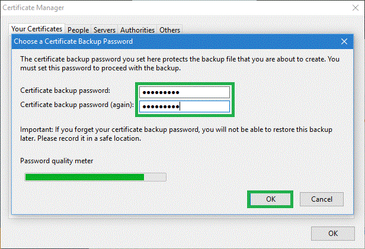Click the empty gray end of the quality meter
This screenshot has width=365, height=249.
click(x=155, y=177)
